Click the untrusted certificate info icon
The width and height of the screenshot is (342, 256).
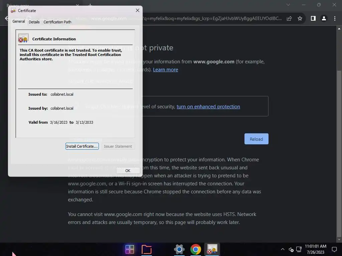pos(23,38)
